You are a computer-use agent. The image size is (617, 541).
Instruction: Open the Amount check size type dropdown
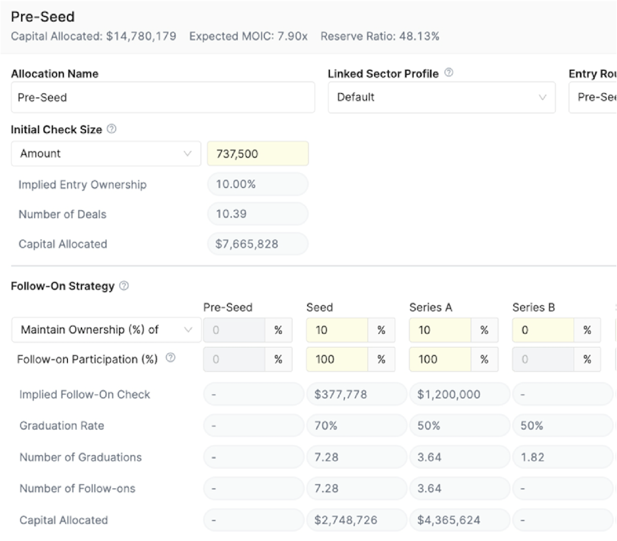pos(106,154)
